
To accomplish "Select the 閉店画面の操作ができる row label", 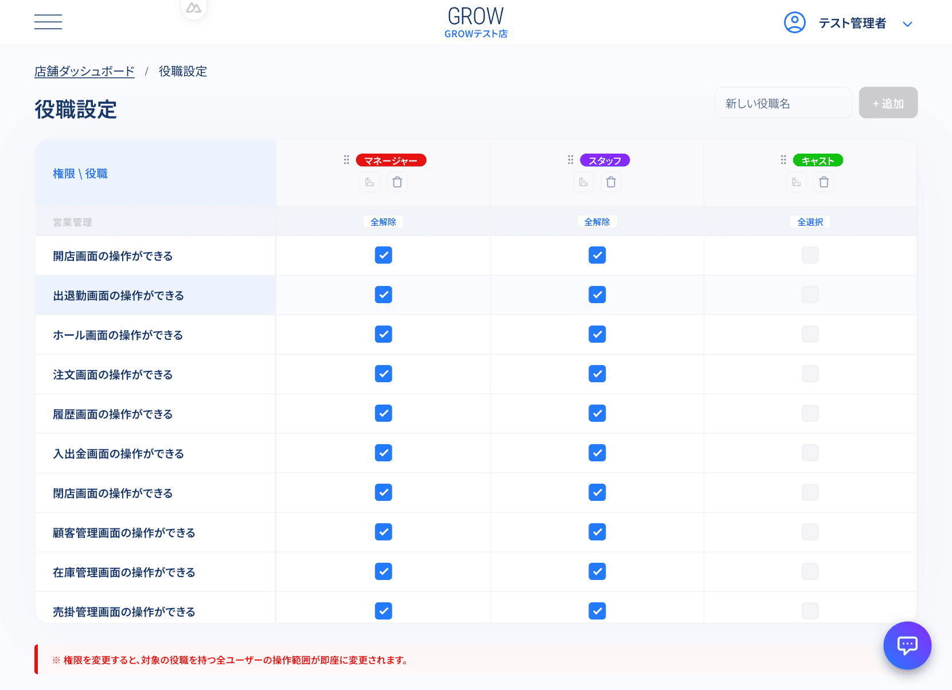I will pos(112,493).
